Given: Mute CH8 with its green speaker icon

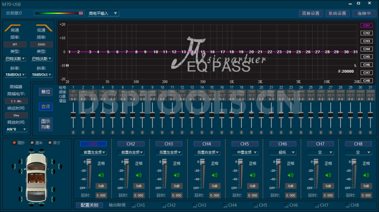Looking at the screenshot, I should pos(366,175).
